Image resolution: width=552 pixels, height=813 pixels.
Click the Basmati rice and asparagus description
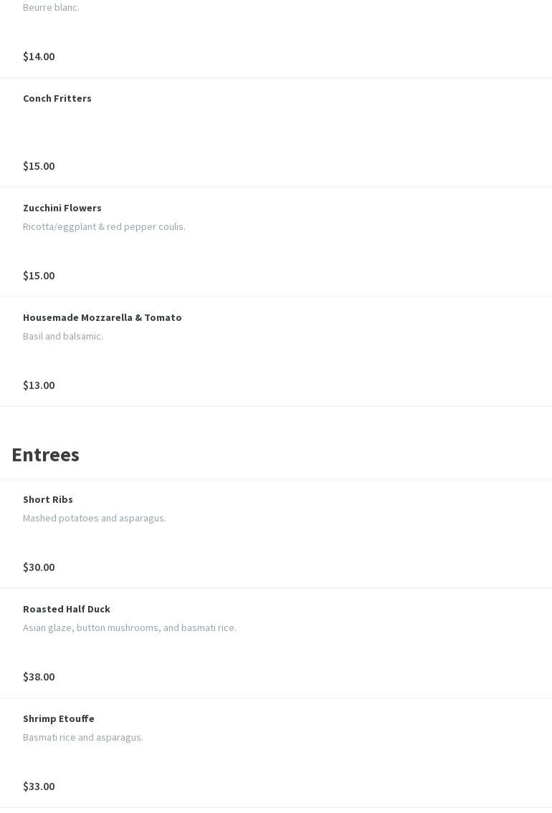[x=83, y=737]
